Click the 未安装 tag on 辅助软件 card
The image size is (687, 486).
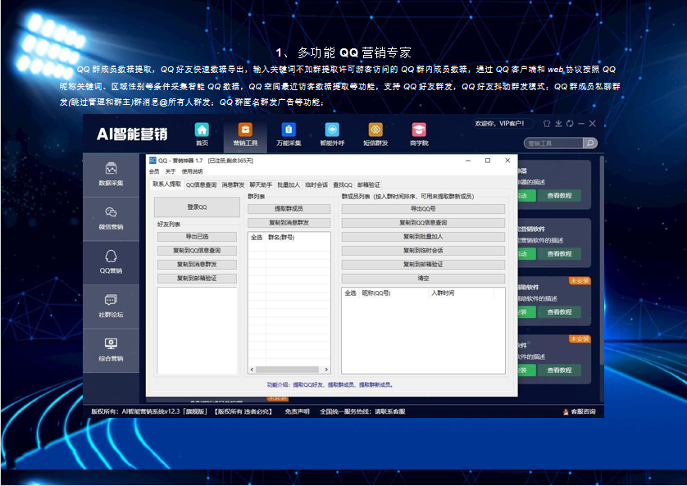[580, 280]
